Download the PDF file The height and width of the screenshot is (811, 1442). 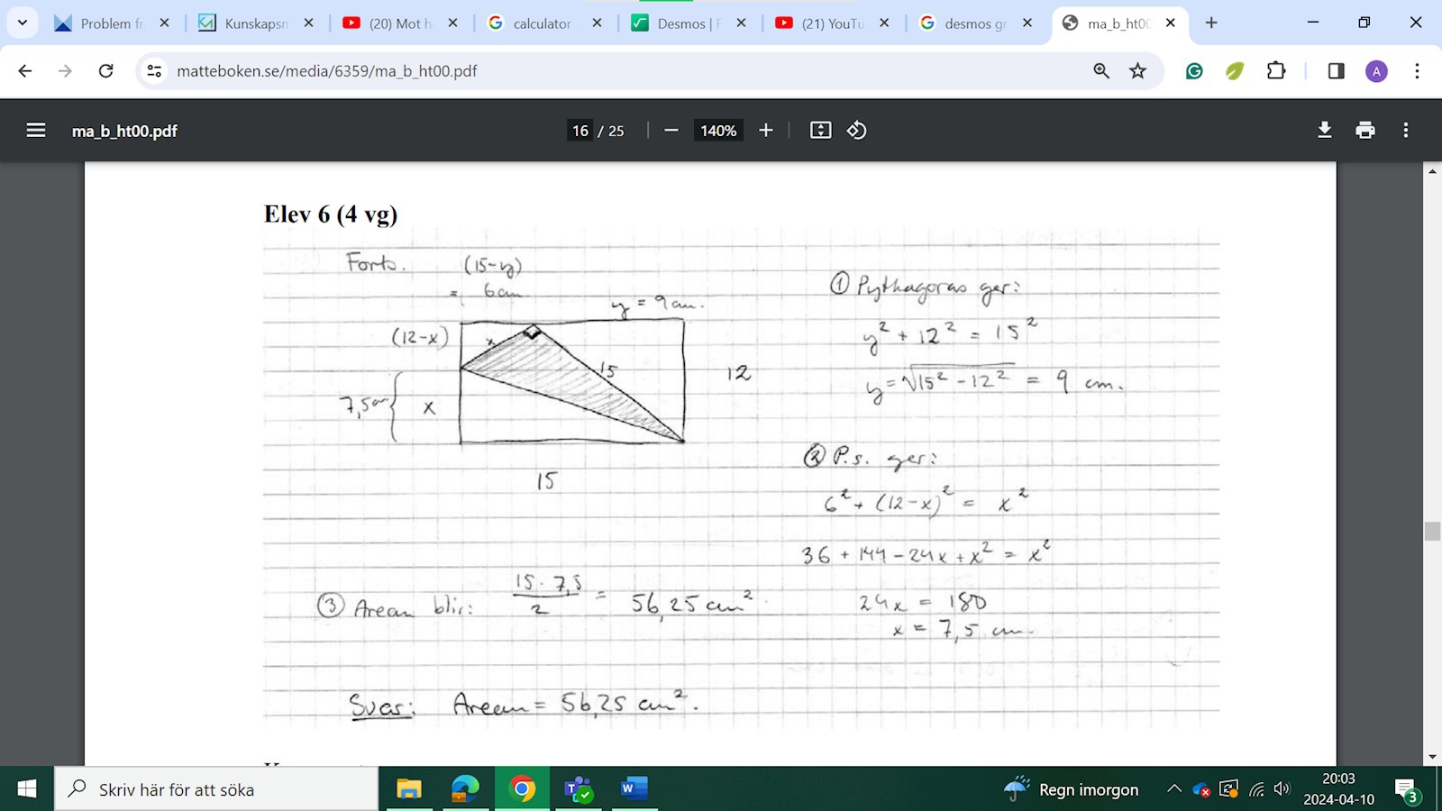coord(1324,131)
